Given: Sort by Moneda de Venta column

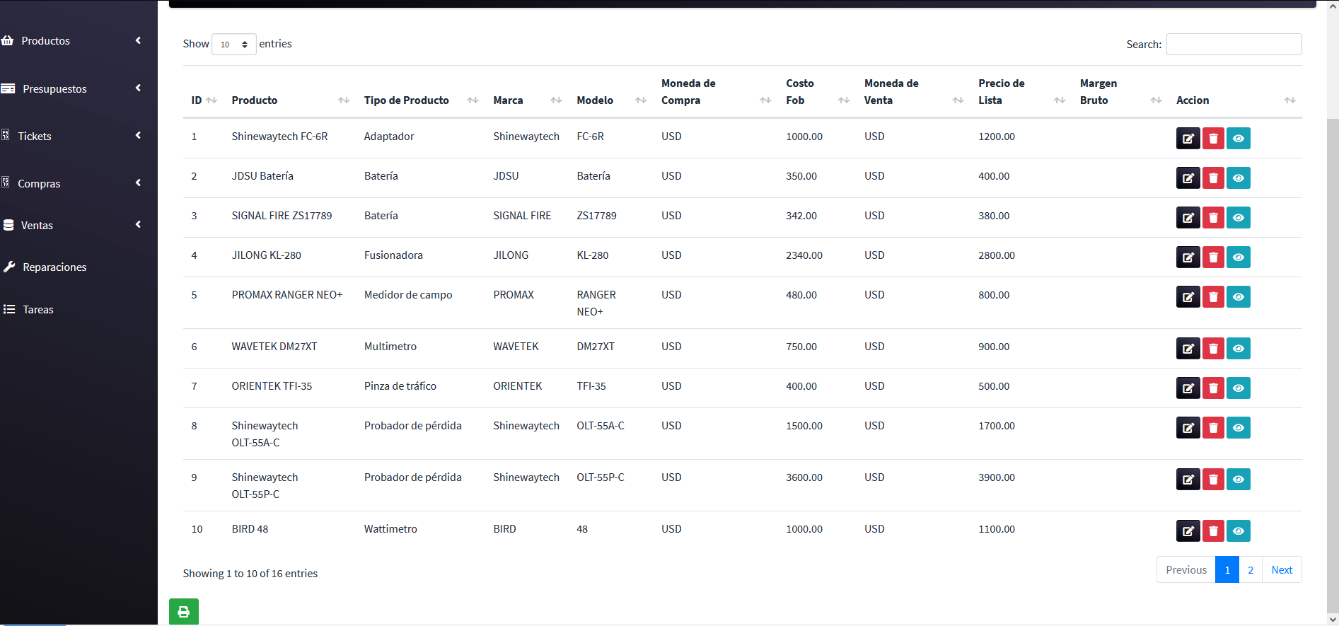Looking at the screenshot, I should pos(913,92).
